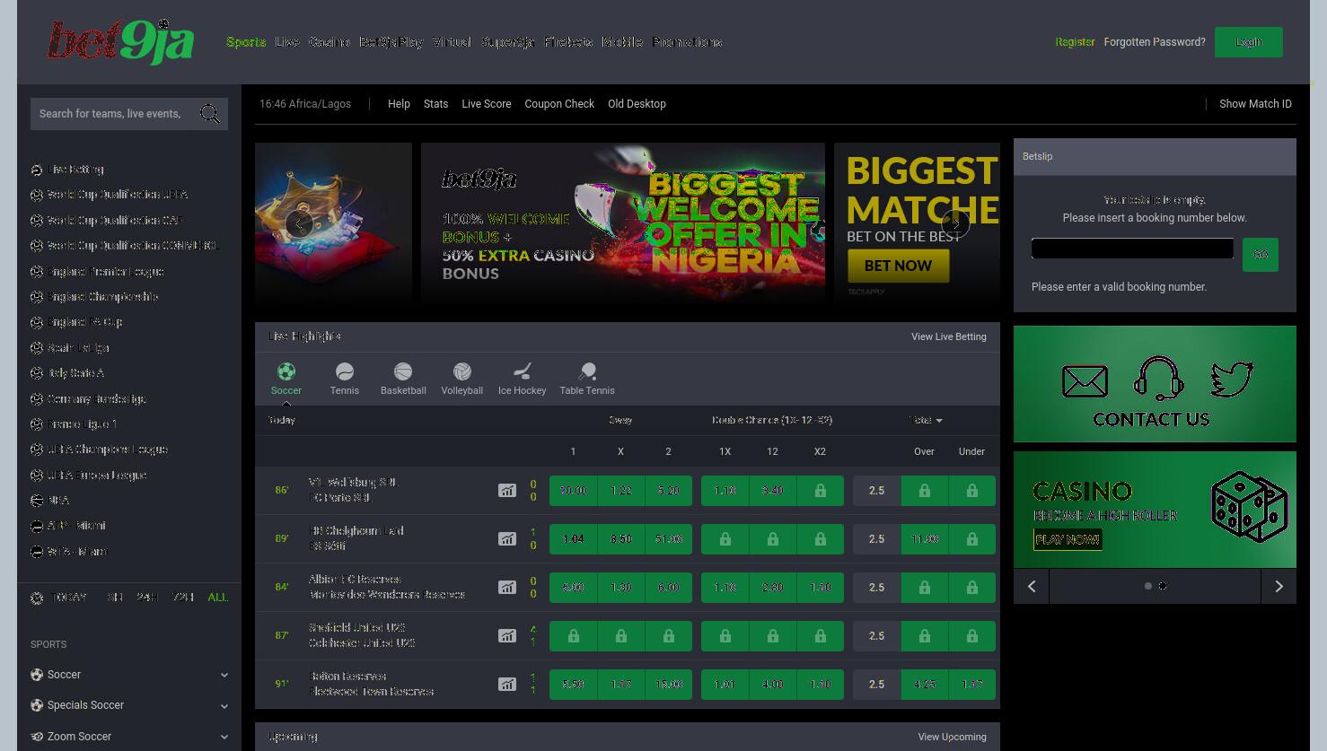Viewport: 1327px width, 751px height.
Task: Open Mobile in top navigation
Action: point(622,42)
